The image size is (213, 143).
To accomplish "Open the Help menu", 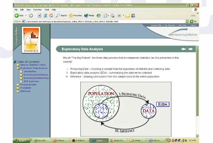I will (x=54, y=10).
